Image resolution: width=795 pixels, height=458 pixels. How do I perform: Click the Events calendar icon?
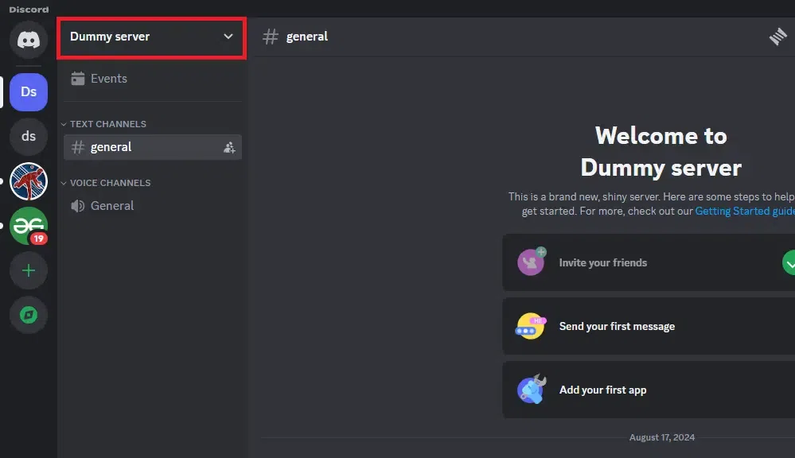pyautogui.click(x=77, y=79)
